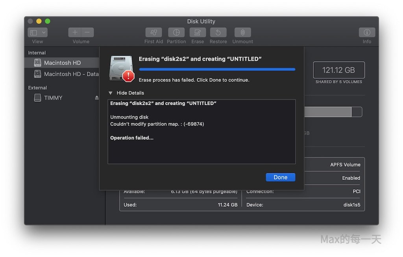Click the First Aid toolbar icon
The height and width of the screenshot is (257, 403).
pos(153,33)
